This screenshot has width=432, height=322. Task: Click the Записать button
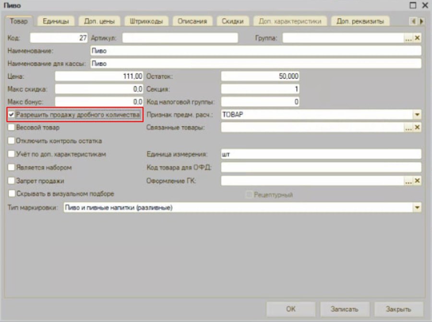click(344, 309)
